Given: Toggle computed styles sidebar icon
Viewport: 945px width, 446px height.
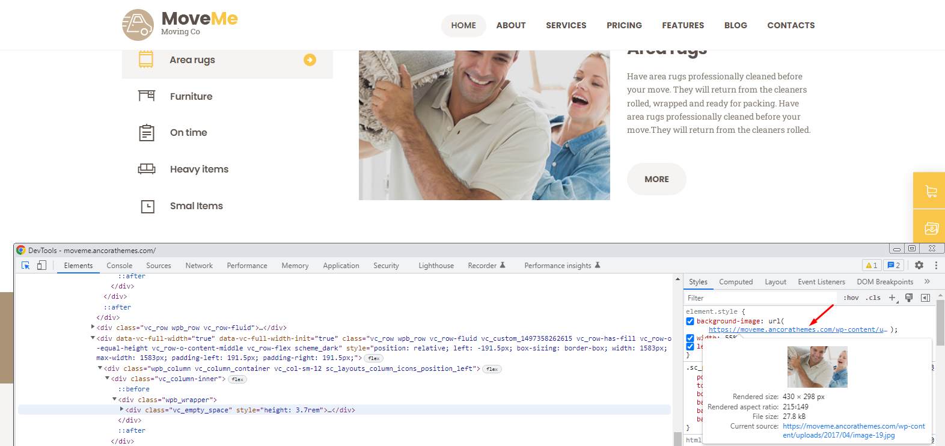Looking at the screenshot, I should pyautogui.click(x=925, y=298).
